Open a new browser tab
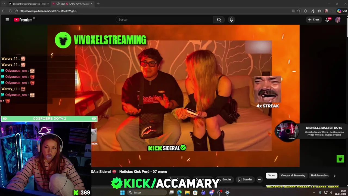Image resolution: width=348 pixels, height=196 pixels. (98, 4)
